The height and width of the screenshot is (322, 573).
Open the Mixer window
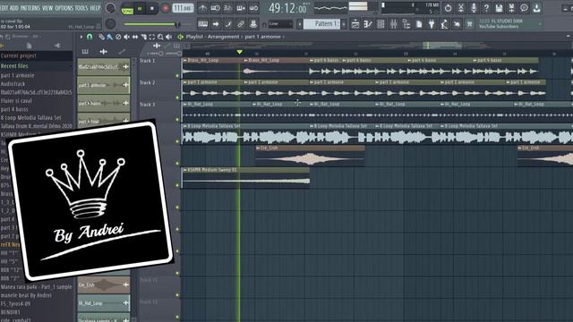(394, 24)
